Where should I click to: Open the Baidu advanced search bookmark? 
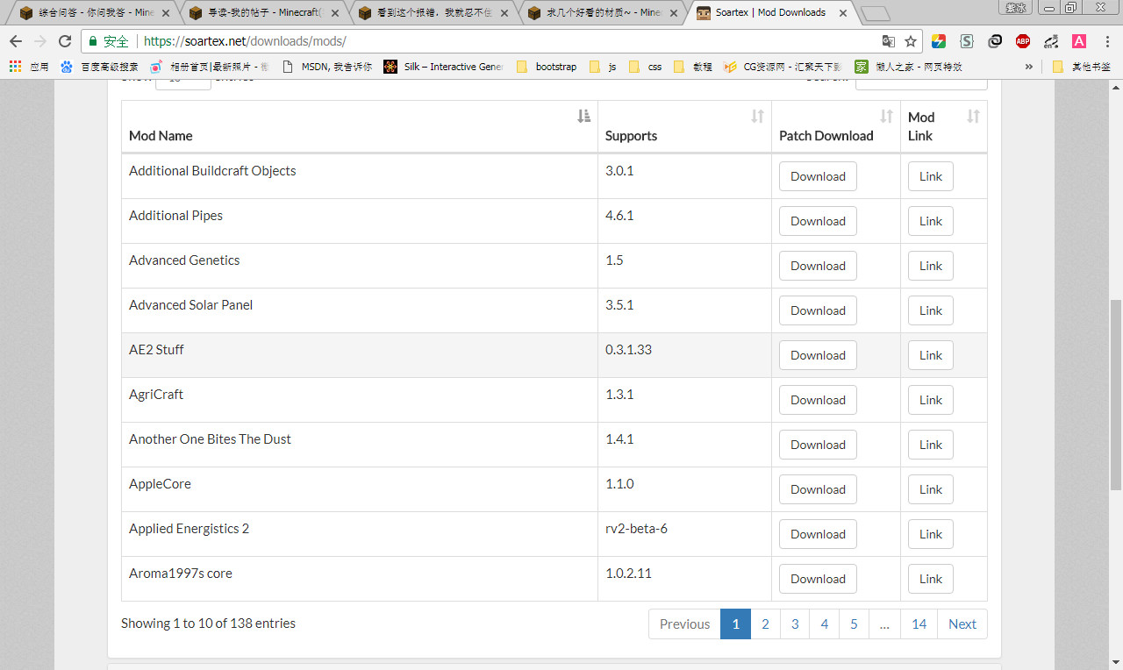click(99, 67)
